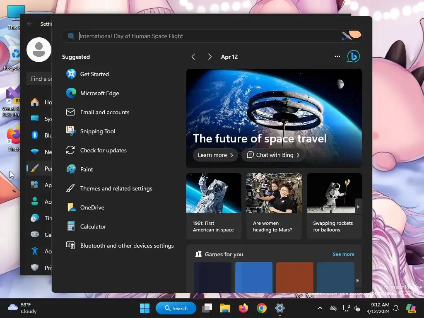
Task: Open Paint from suggested apps
Action: pos(79,169)
